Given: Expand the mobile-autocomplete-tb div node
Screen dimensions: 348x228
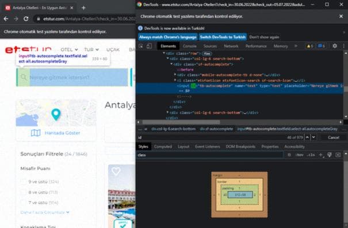Looking at the screenshot, I should 175,74.
